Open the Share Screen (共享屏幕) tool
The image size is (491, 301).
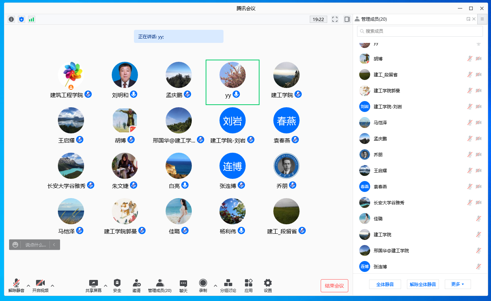(94, 286)
